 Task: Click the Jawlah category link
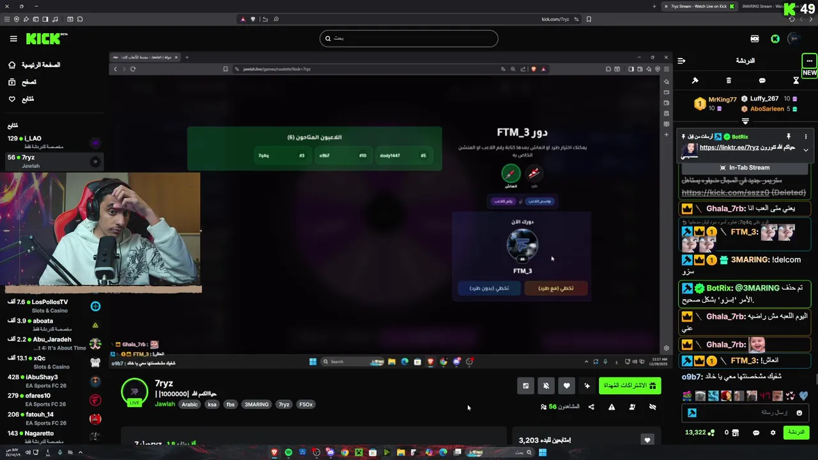[x=164, y=404]
